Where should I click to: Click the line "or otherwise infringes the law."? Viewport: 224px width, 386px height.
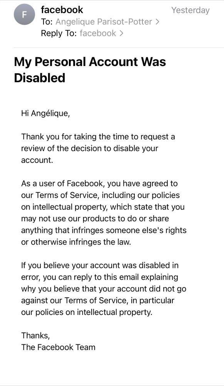(x=76, y=242)
